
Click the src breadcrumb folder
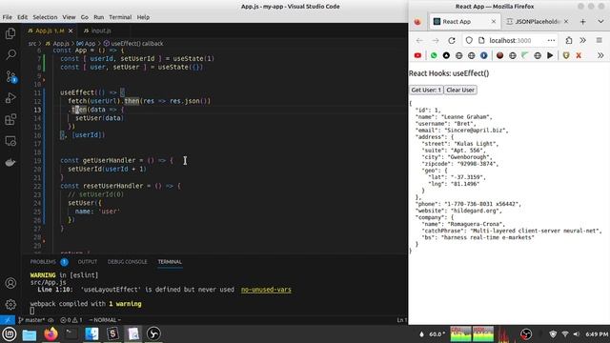(x=31, y=44)
